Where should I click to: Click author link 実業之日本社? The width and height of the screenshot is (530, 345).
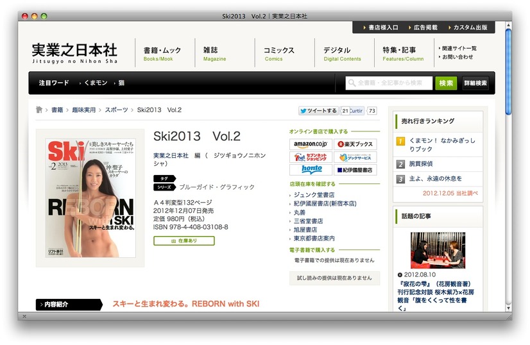pos(171,155)
